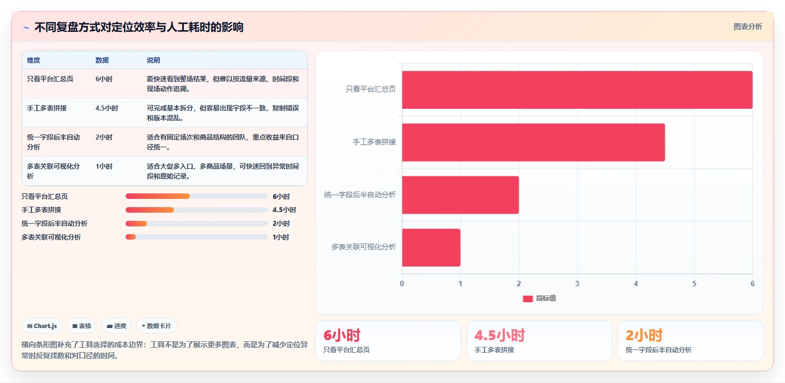
Task: Click the 2小时 value in the table
Action: coord(104,137)
